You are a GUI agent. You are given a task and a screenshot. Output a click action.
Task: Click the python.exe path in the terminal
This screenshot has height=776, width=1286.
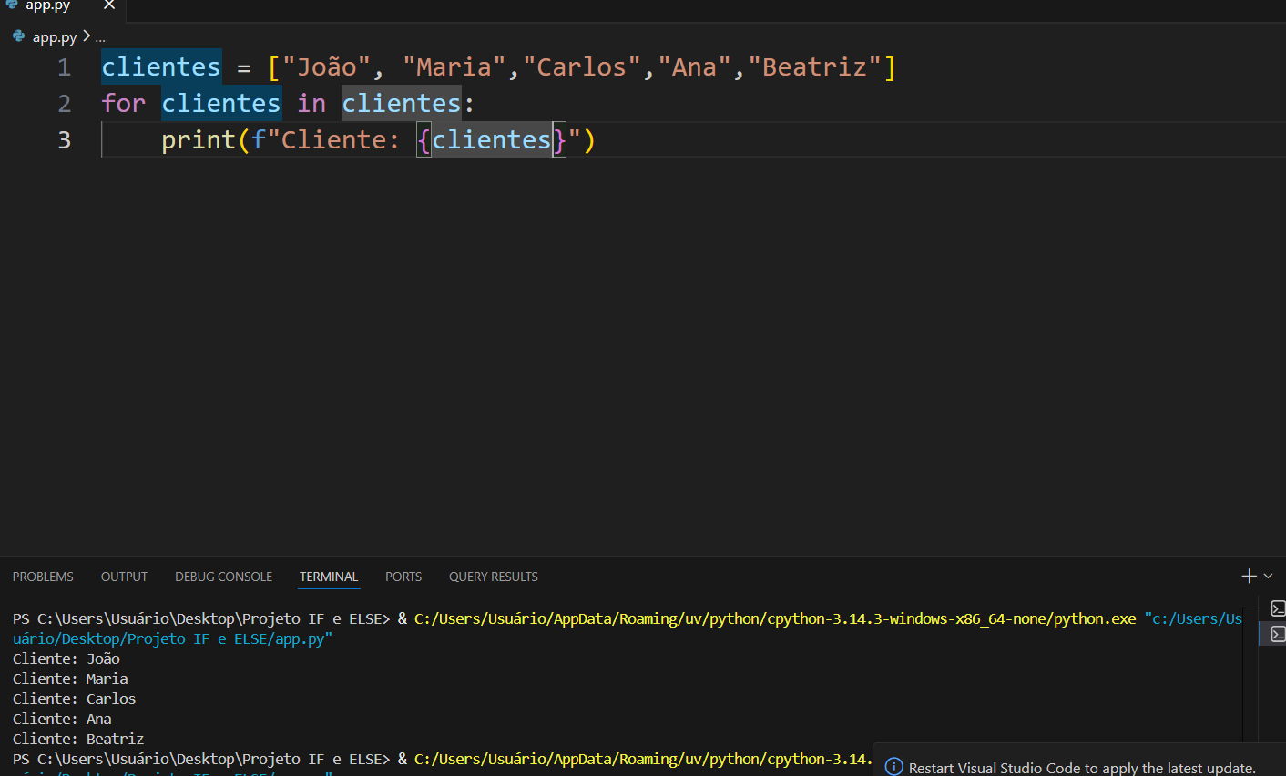774,618
